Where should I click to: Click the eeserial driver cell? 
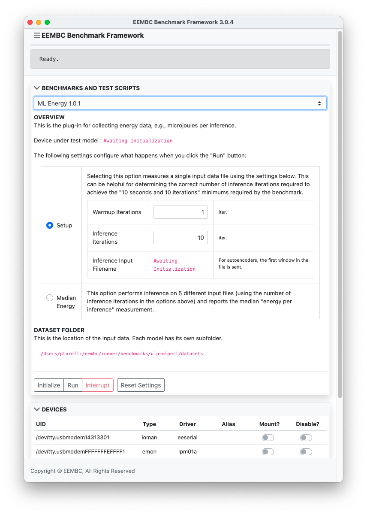(x=187, y=438)
